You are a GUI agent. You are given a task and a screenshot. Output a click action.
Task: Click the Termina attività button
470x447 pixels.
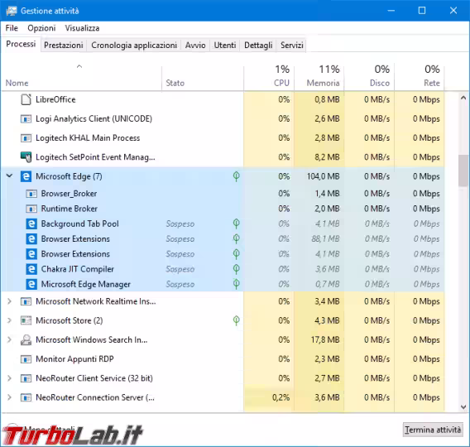(433, 430)
